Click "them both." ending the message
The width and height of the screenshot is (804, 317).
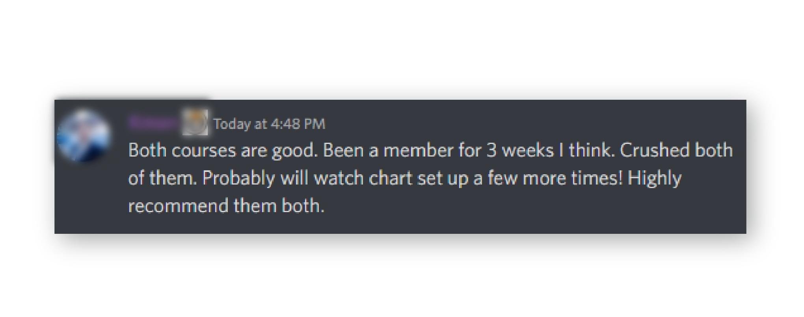279,206
